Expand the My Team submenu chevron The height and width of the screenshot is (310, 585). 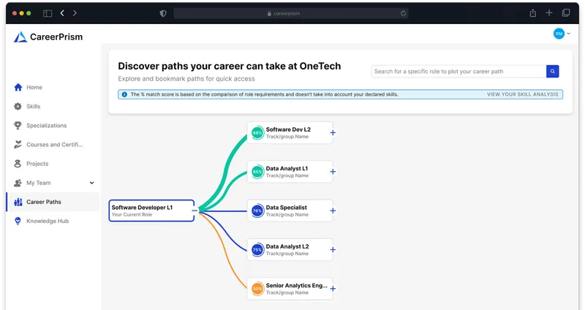tap(92, 183)
